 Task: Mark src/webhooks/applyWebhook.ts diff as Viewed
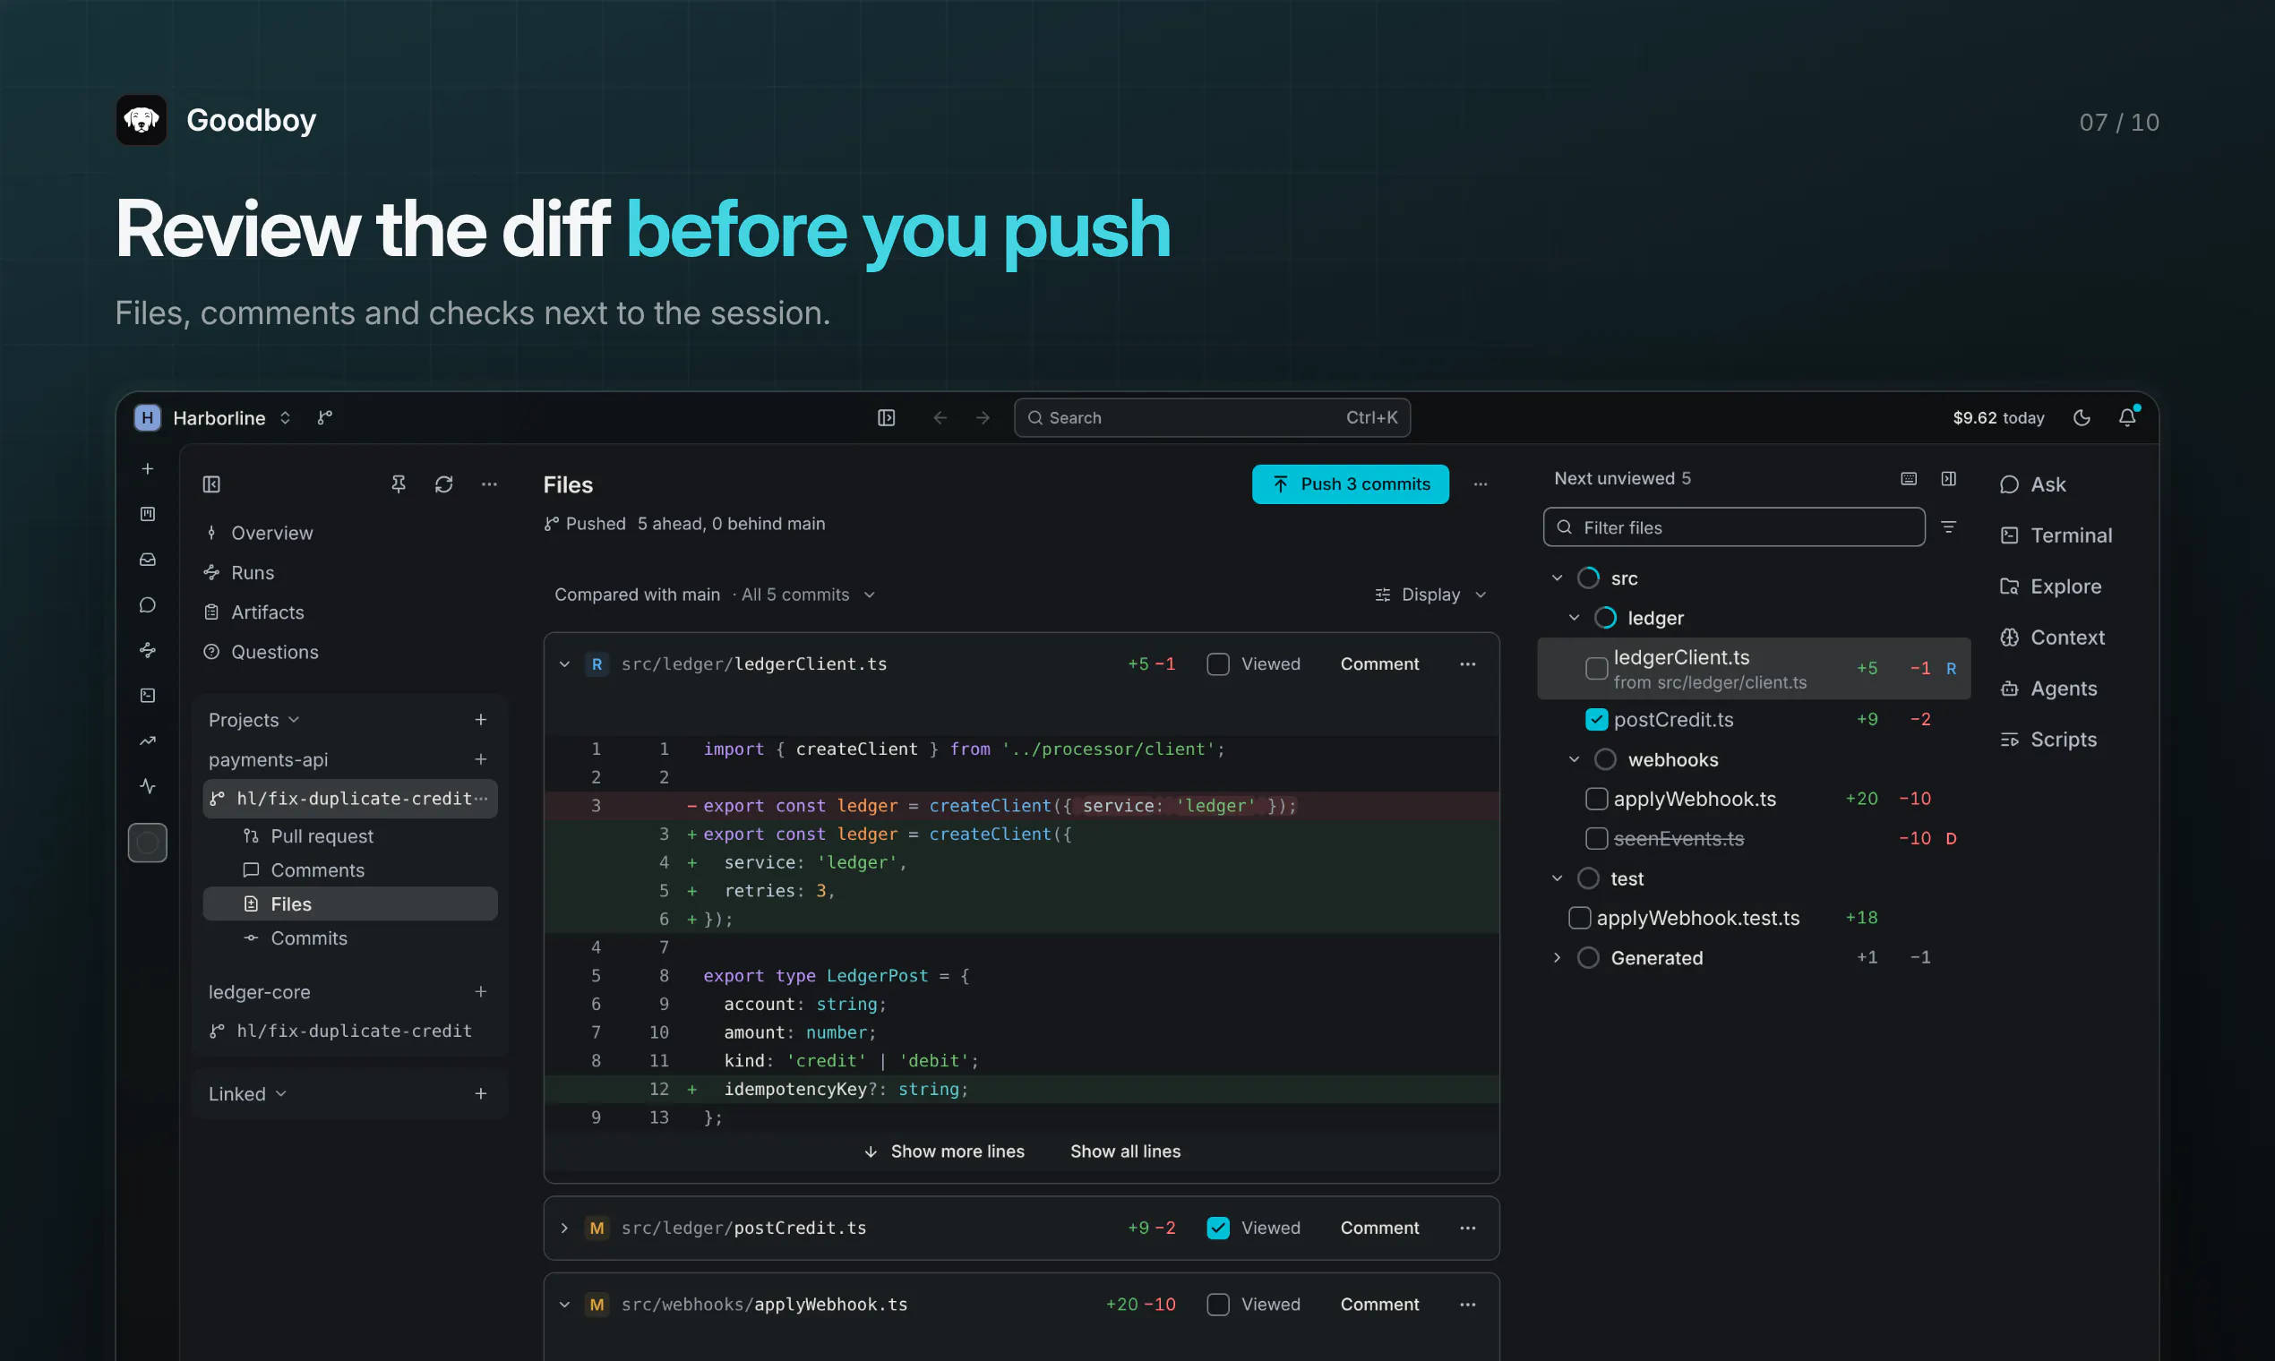click(x=1217, y=1303)
